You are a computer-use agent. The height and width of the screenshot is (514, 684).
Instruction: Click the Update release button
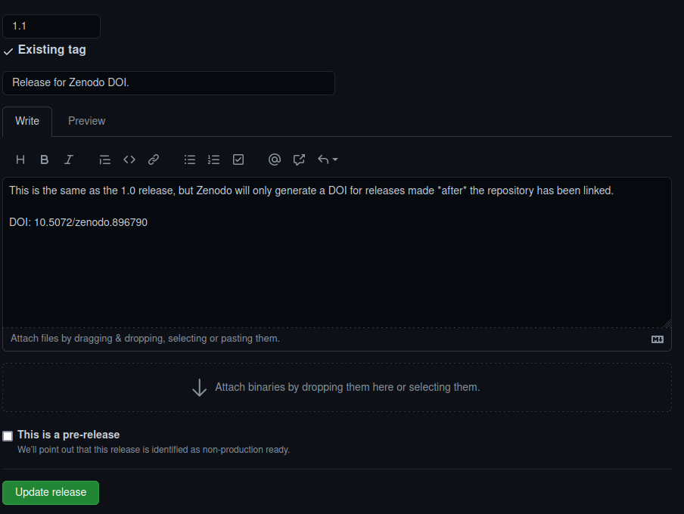point(51,492)
